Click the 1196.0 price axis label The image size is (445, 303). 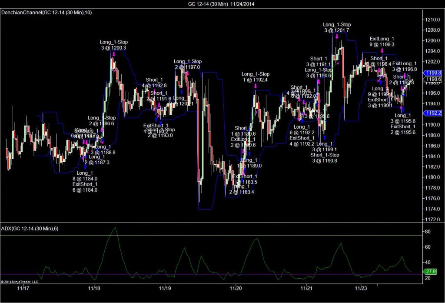pos(432,93)
